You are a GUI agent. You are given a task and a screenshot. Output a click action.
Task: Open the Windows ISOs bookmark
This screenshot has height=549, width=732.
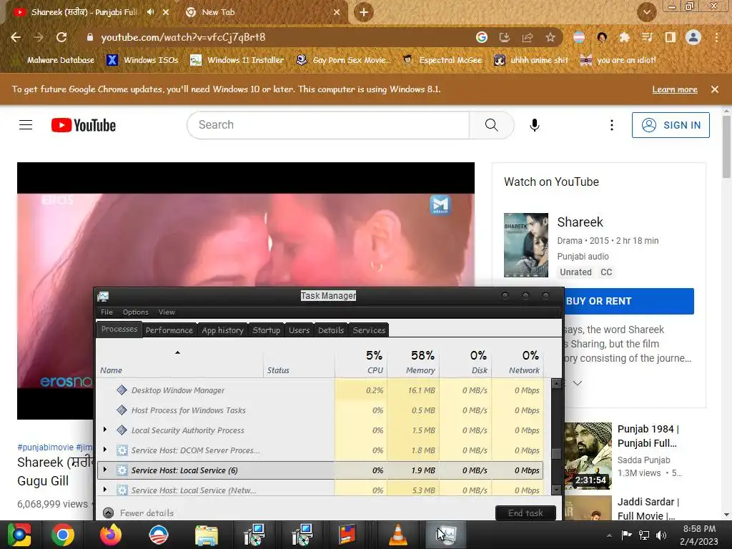point(142,60)
